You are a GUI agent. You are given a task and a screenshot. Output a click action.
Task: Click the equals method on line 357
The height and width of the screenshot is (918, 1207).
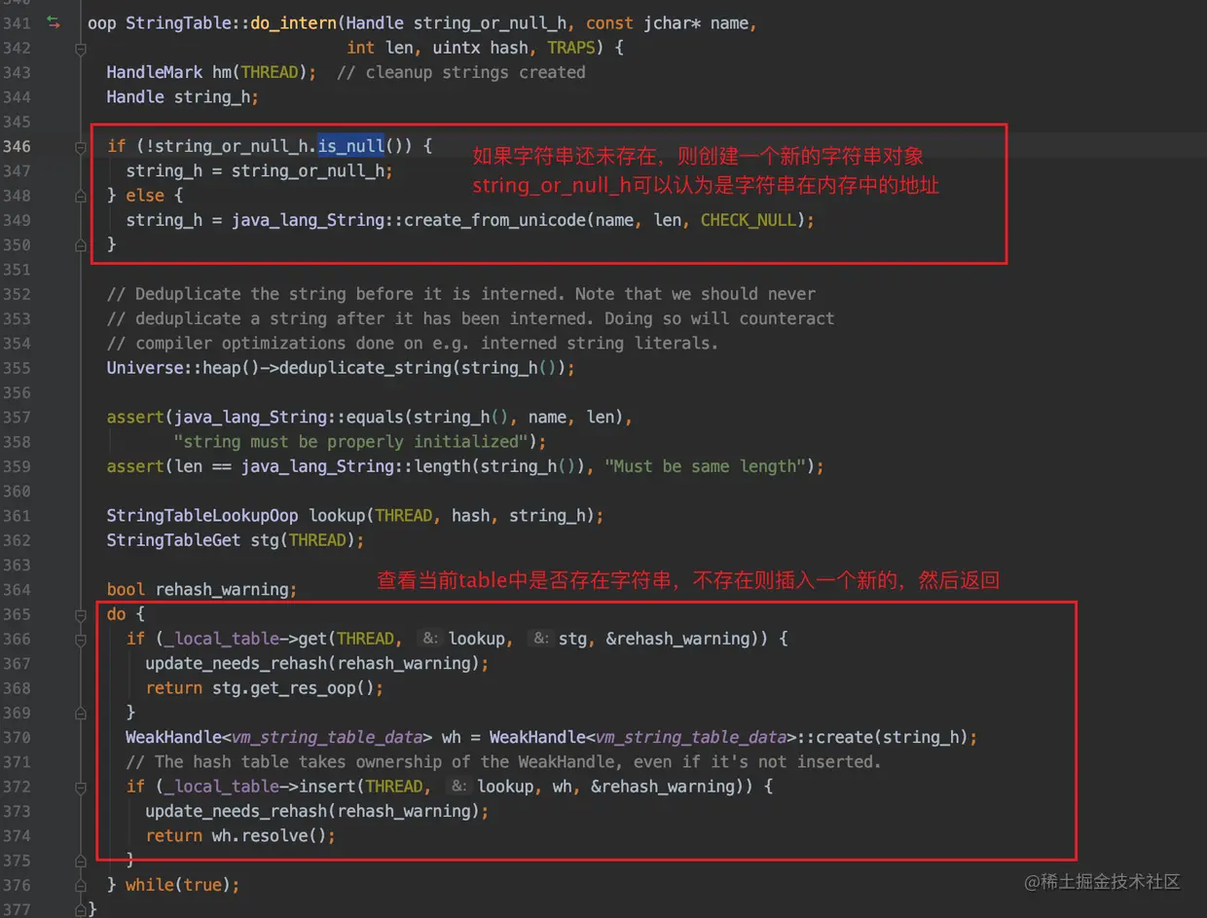(x=376, y=417)
